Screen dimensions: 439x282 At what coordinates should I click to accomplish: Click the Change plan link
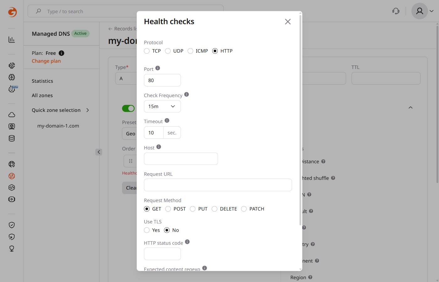click(46, 61)
